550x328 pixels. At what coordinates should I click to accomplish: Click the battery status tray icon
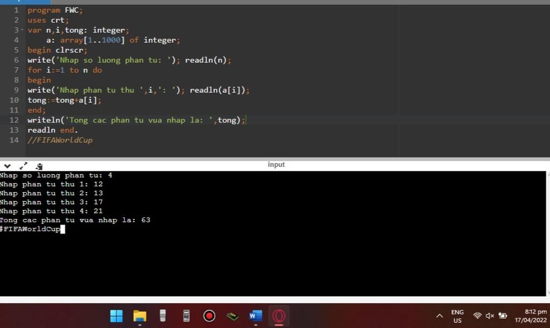pos(503,316)
